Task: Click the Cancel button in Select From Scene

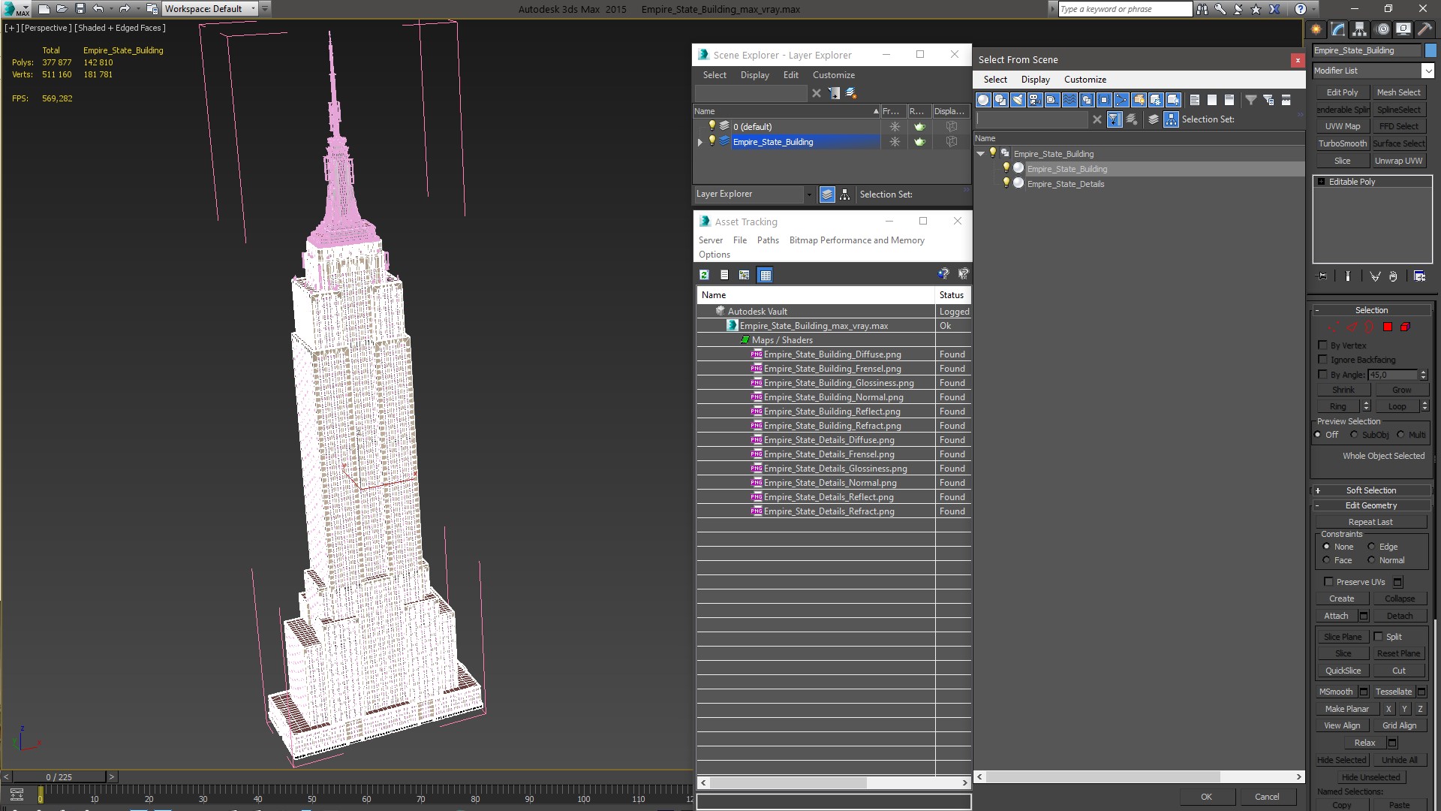Action: 1267,797
